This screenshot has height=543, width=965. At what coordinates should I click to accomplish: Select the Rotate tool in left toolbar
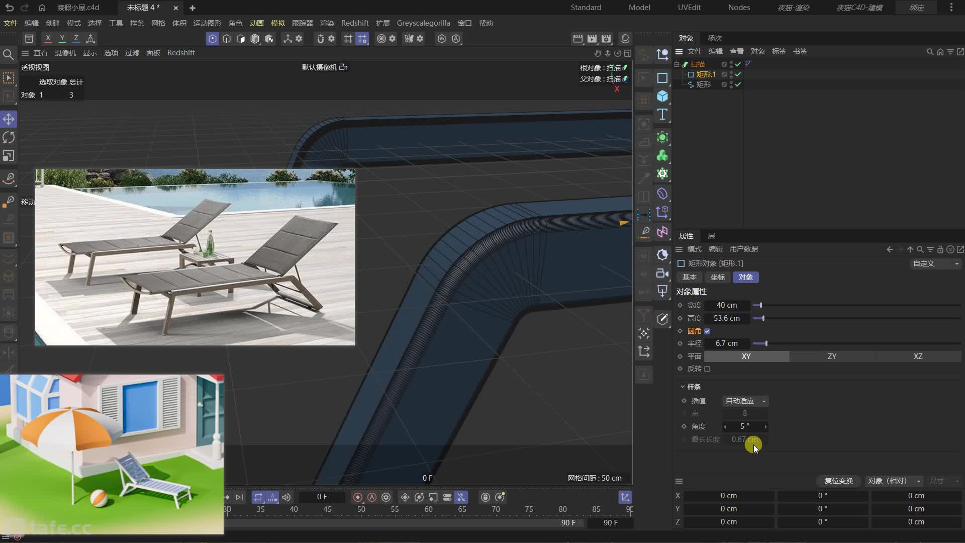tap(9, 137)
